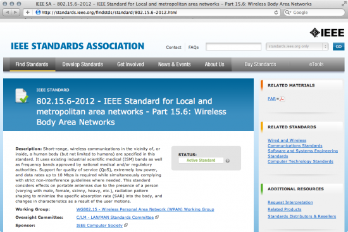This screenshot has height=232, width=348.
Task: Click the Sponsor label
Action: [25, 225]
